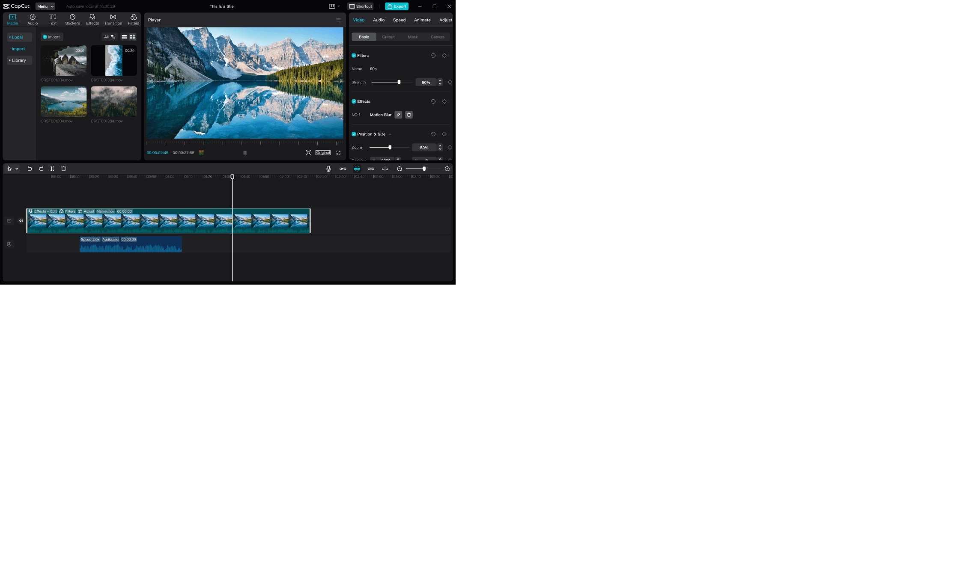Image resolution: width=966 pixels, height=588 pixels.
Task: Mute the video track audio
Action: pyautogui.click(x=21, y=221)
